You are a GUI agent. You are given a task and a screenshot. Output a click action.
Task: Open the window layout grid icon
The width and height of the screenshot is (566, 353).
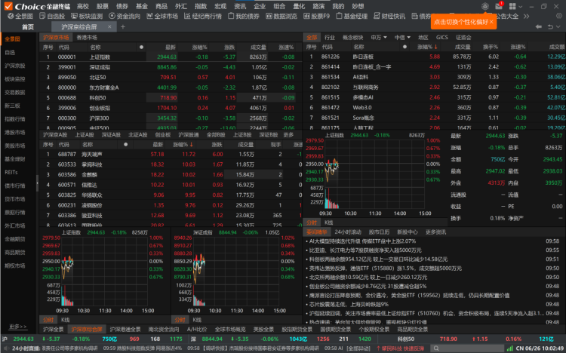coord(512,6)
